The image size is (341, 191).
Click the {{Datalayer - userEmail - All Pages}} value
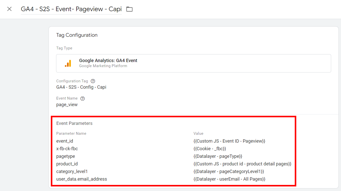tap(229, 179)
